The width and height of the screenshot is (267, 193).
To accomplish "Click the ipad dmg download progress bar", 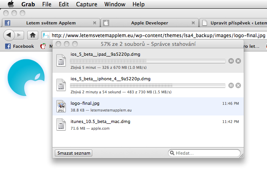I will [148, 61].
